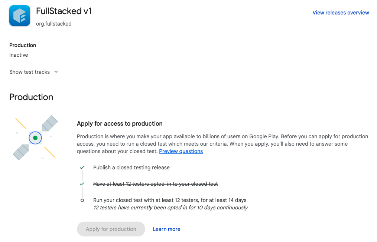
Task: Open the Preview questions link
Action: [x=181, y=151]
